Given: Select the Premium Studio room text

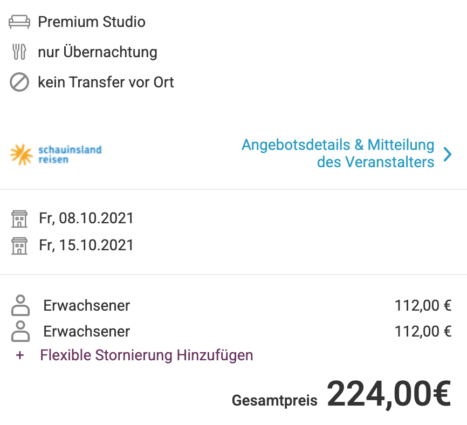Looking at the screenshot, I should point(92,22).
